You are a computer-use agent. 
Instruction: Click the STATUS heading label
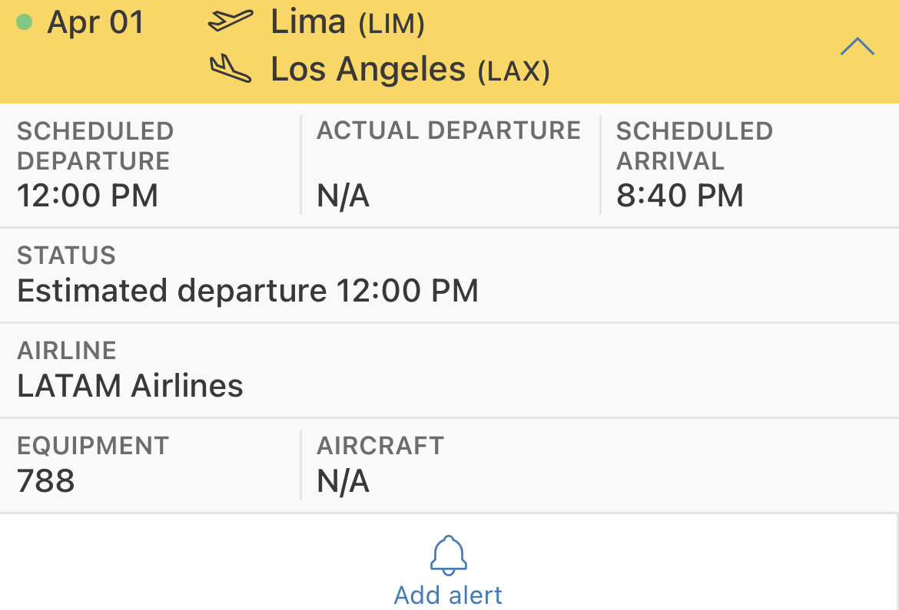pyautogui.click(x=66, y=256)
